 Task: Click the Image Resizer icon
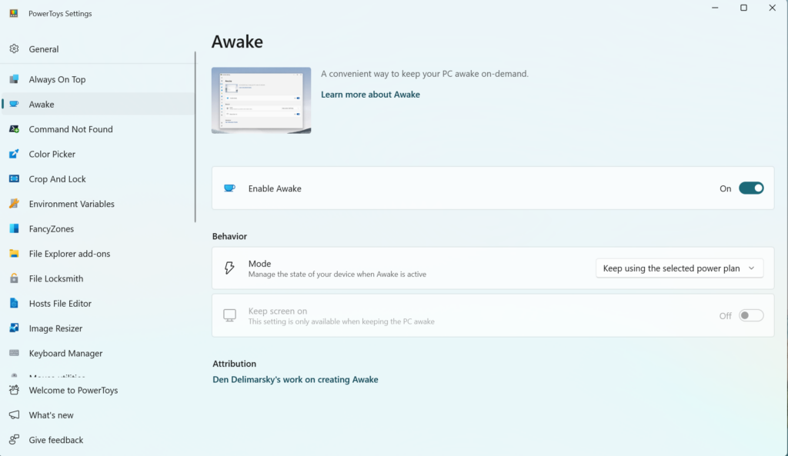[x=15, y=328]
